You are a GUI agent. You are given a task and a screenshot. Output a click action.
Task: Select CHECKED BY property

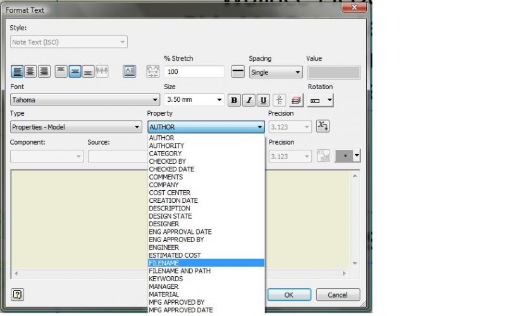point(206,161)
